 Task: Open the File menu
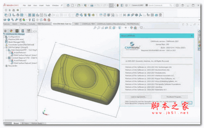(x=24, y=5)
